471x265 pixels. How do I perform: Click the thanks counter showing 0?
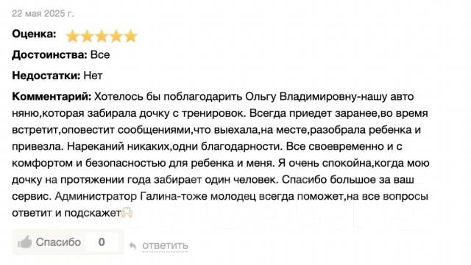[x=102, y=242]
